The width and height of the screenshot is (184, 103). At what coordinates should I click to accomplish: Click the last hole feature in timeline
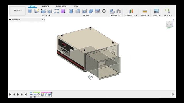pos(49,94)
